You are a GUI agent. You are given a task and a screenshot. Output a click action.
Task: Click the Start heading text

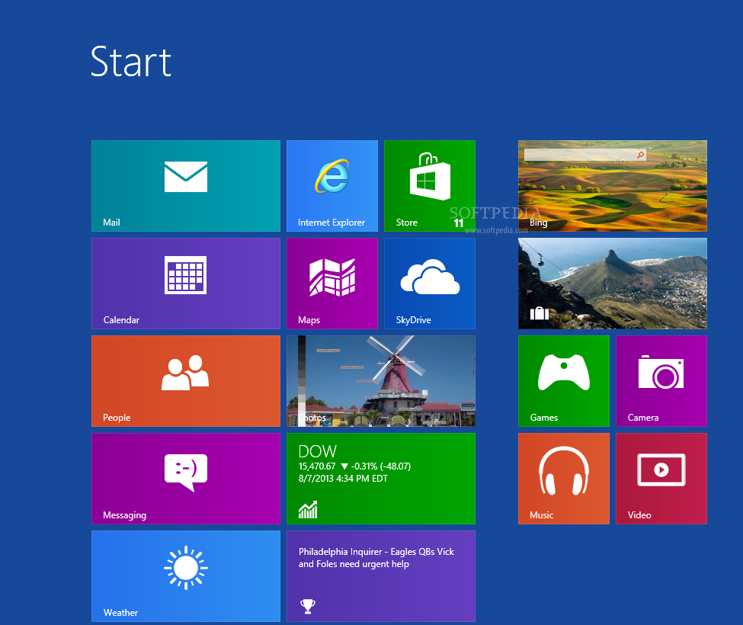click(x=131, y=62)
